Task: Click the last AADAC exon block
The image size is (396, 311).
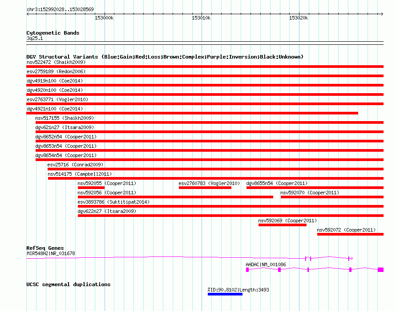Action: coord(380,270)
